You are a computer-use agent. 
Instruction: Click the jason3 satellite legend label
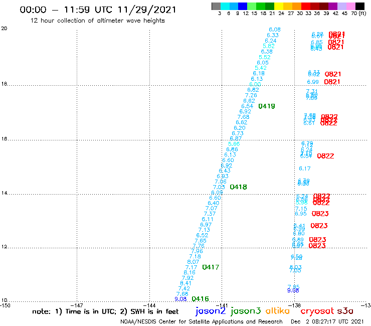click(246, 311)
